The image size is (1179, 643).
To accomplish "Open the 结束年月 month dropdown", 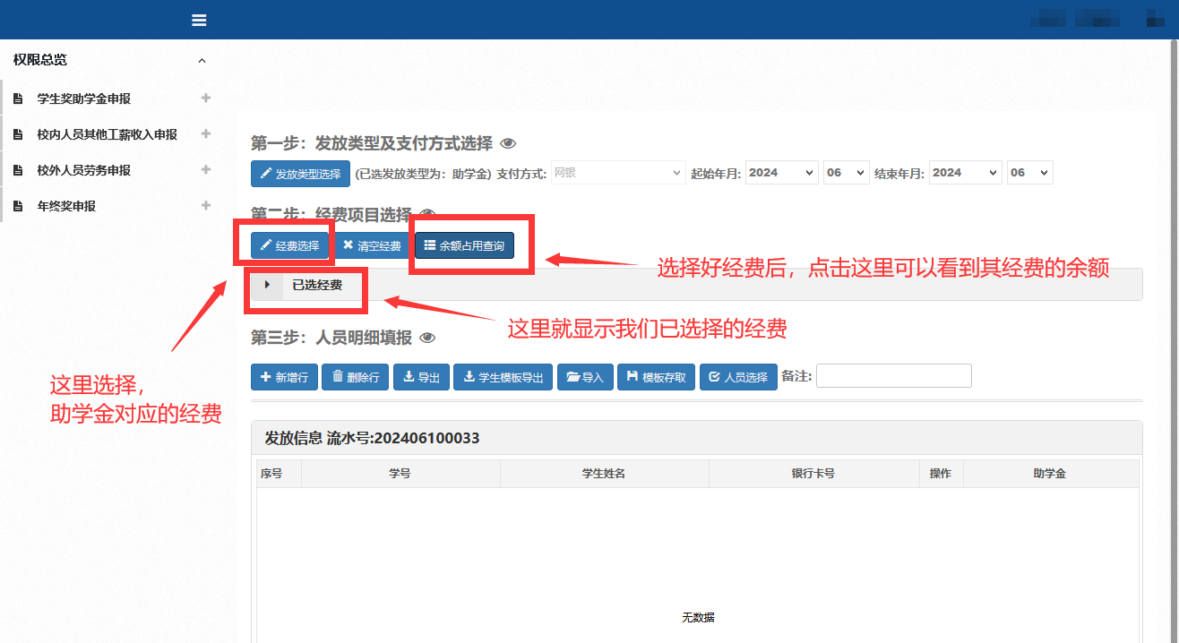I will [x=1029, y=173].
